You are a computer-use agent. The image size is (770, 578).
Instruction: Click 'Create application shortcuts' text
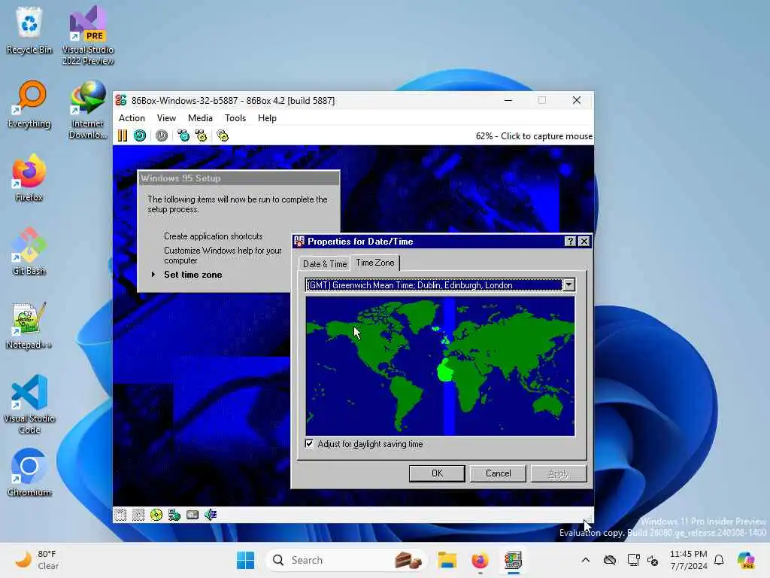click(x=213, y=236)
